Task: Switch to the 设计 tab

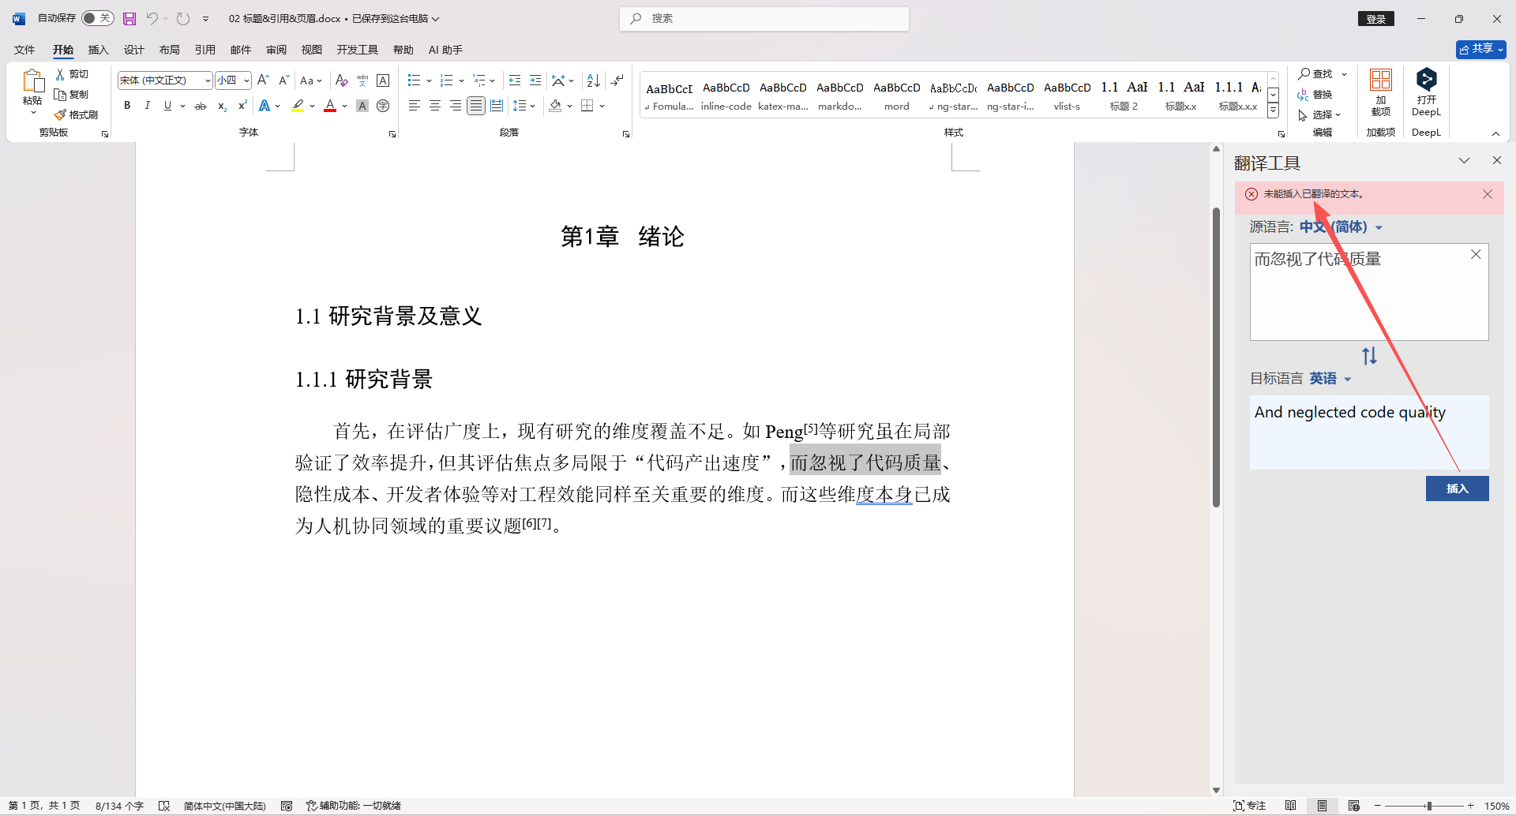Action: [x=133, y=50]
